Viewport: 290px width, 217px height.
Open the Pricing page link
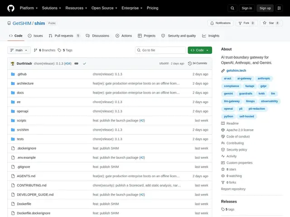coord(153,8)
